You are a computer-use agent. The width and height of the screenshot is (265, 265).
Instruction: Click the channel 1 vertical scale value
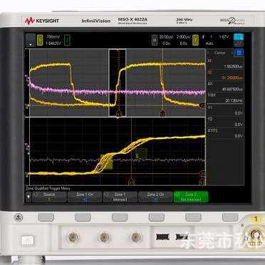coord(53,37)
